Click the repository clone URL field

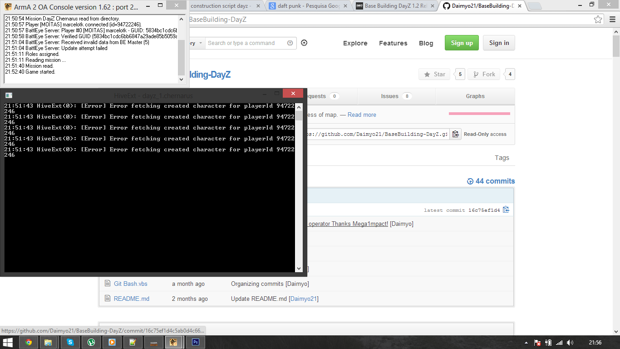[378, 134]
